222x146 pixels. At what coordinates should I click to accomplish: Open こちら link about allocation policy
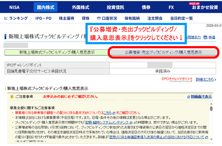pyautogui.click(x=108, y=113)
